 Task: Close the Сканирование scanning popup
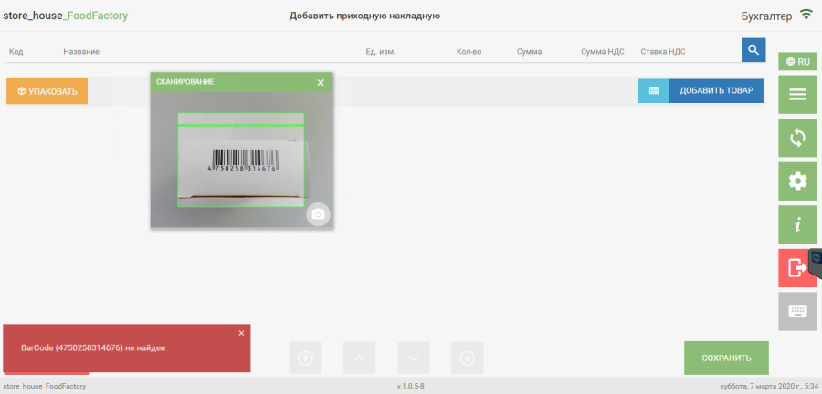[x=321, y=82]
